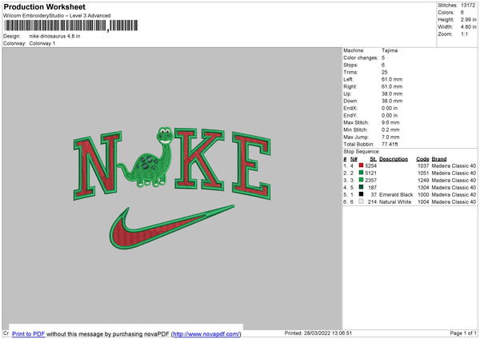Click the 'Code' column header
The height and width of the screenshot is (339, 480).
coord(422,159)
